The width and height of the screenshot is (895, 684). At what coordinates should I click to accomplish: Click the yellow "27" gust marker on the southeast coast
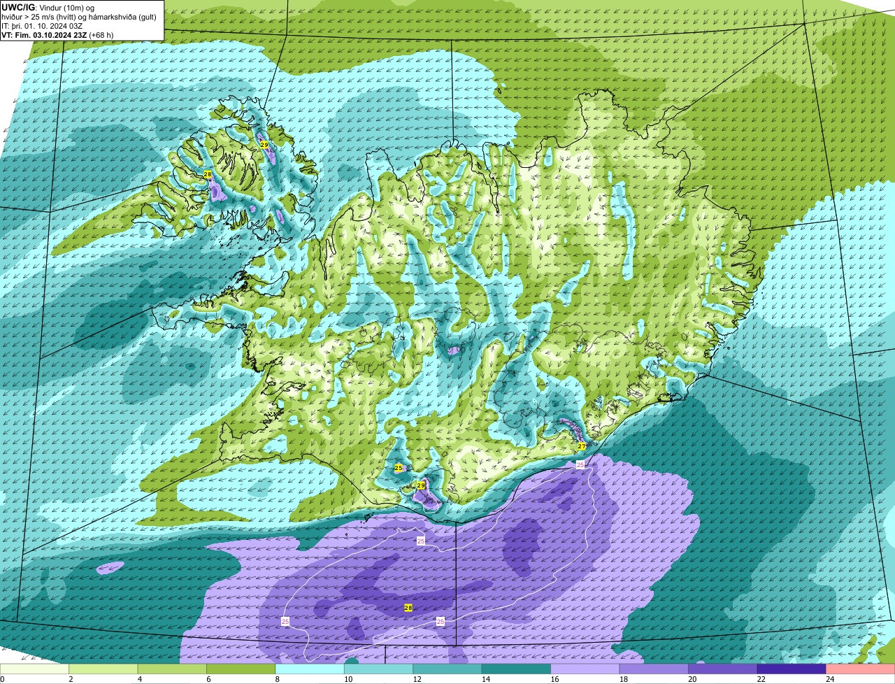[x=582, y=446]
